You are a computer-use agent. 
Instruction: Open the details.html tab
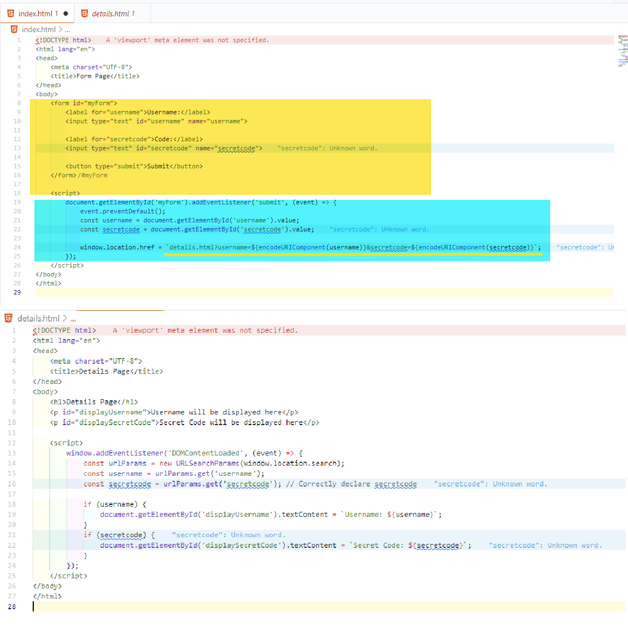click(110, 13)
